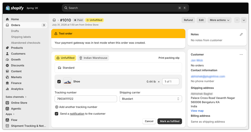The width and height of the screenshot is (251, 132).
Task: Click the Tracking number field
Action: 86,99
